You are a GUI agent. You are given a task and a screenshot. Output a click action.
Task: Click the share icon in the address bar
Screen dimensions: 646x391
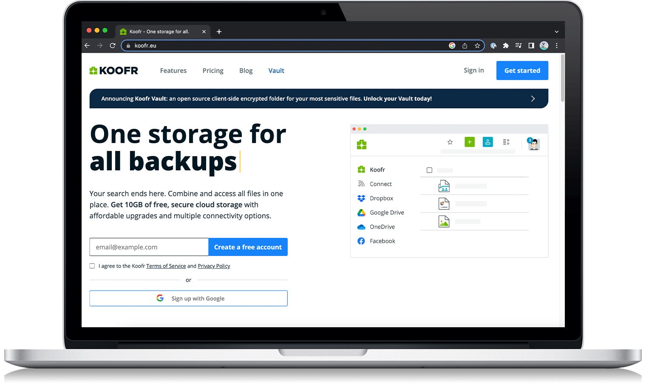coord(465,45)
